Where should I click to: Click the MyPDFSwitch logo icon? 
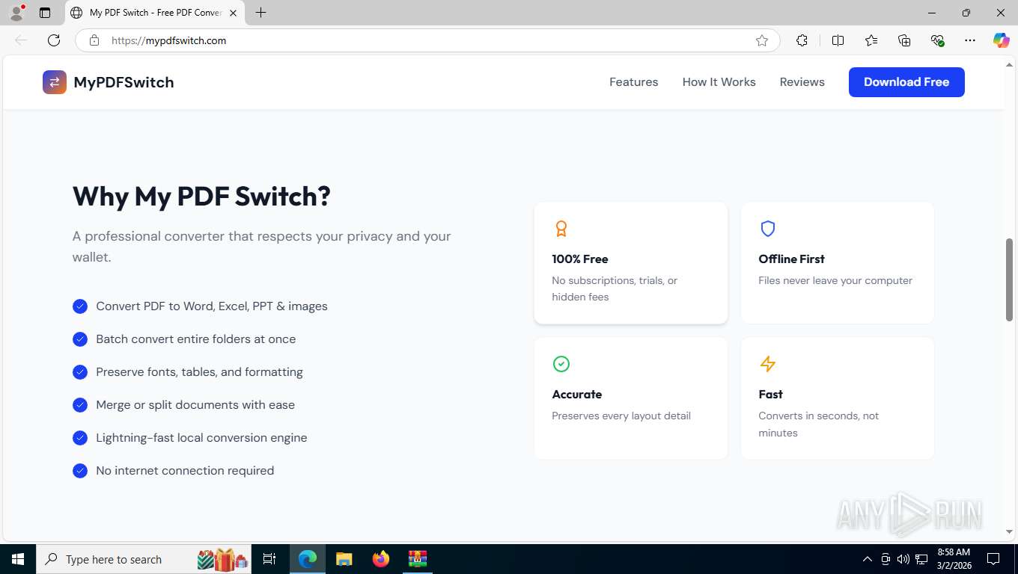point(55,82)
